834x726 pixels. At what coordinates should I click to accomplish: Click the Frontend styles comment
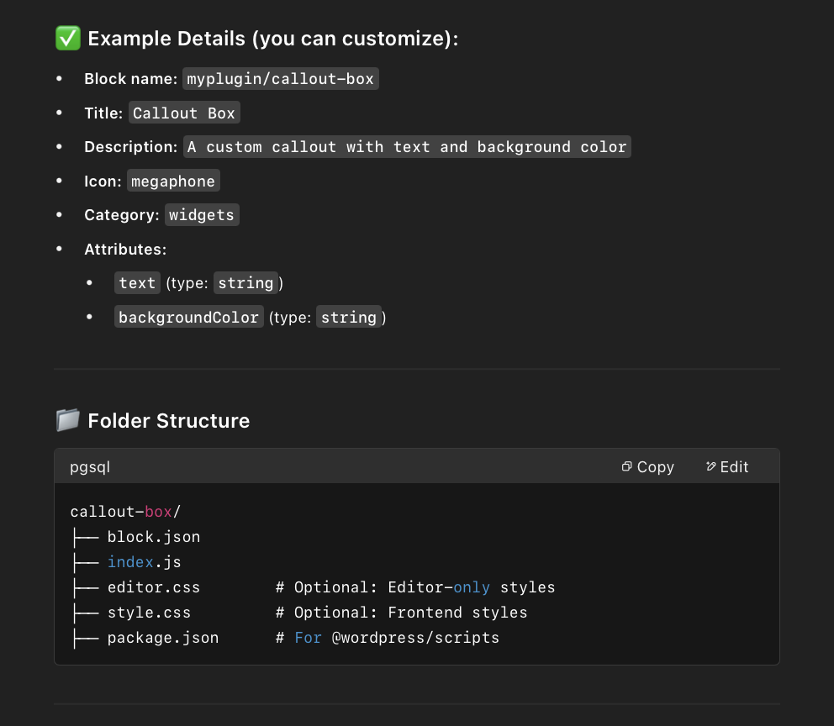point(402,613)
